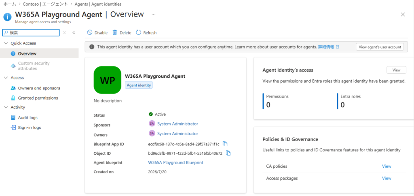Screen dimensions: 414x196
Task: Click the Sign-in logs arrow icon
Action: pyautogui.click(x=13, y=128)
